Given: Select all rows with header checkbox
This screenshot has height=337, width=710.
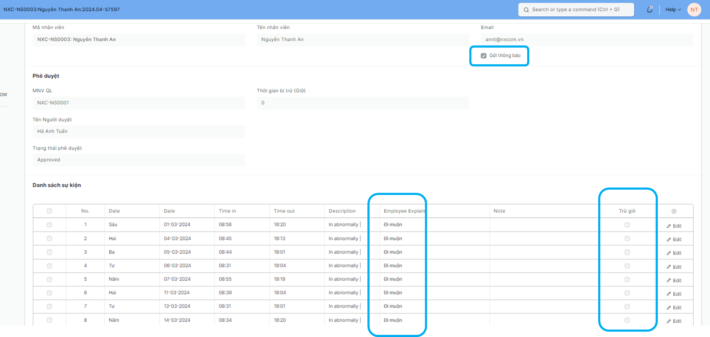Looking at the screenshot, I should click(x=49, y=211).
